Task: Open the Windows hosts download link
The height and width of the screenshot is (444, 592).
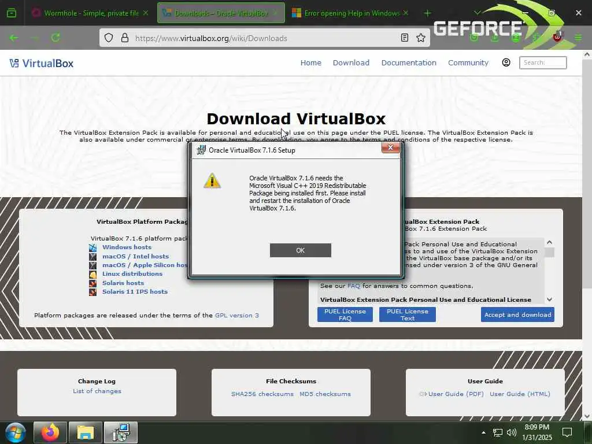Action: [127, 247]
